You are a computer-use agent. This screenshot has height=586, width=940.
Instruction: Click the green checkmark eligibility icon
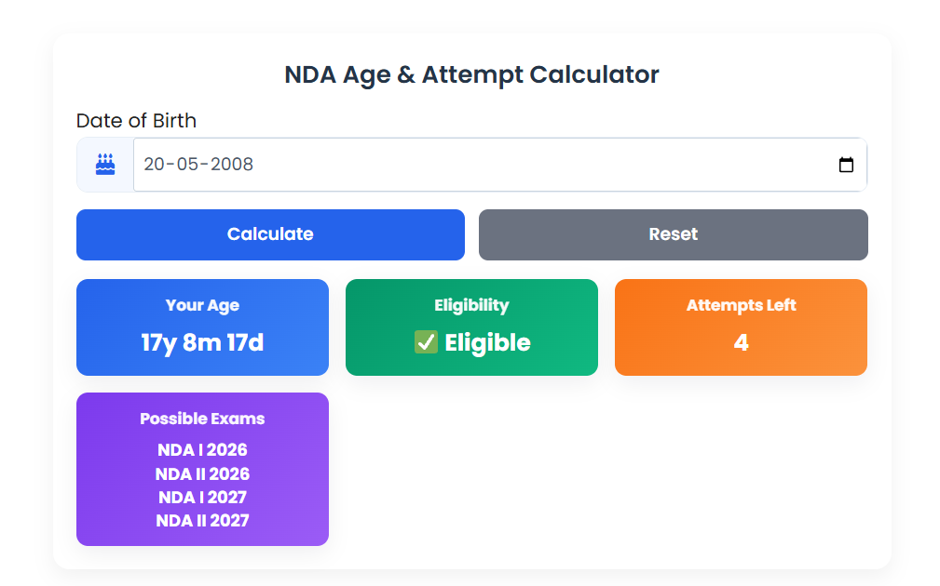426,342
